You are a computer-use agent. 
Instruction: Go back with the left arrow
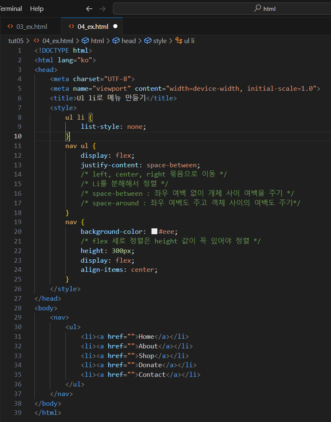89,9
